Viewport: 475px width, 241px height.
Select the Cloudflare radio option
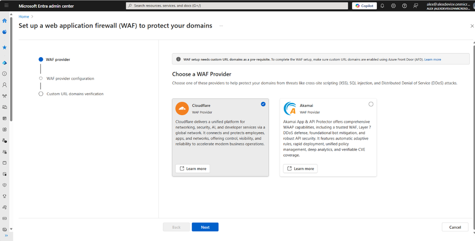[263, 104]
